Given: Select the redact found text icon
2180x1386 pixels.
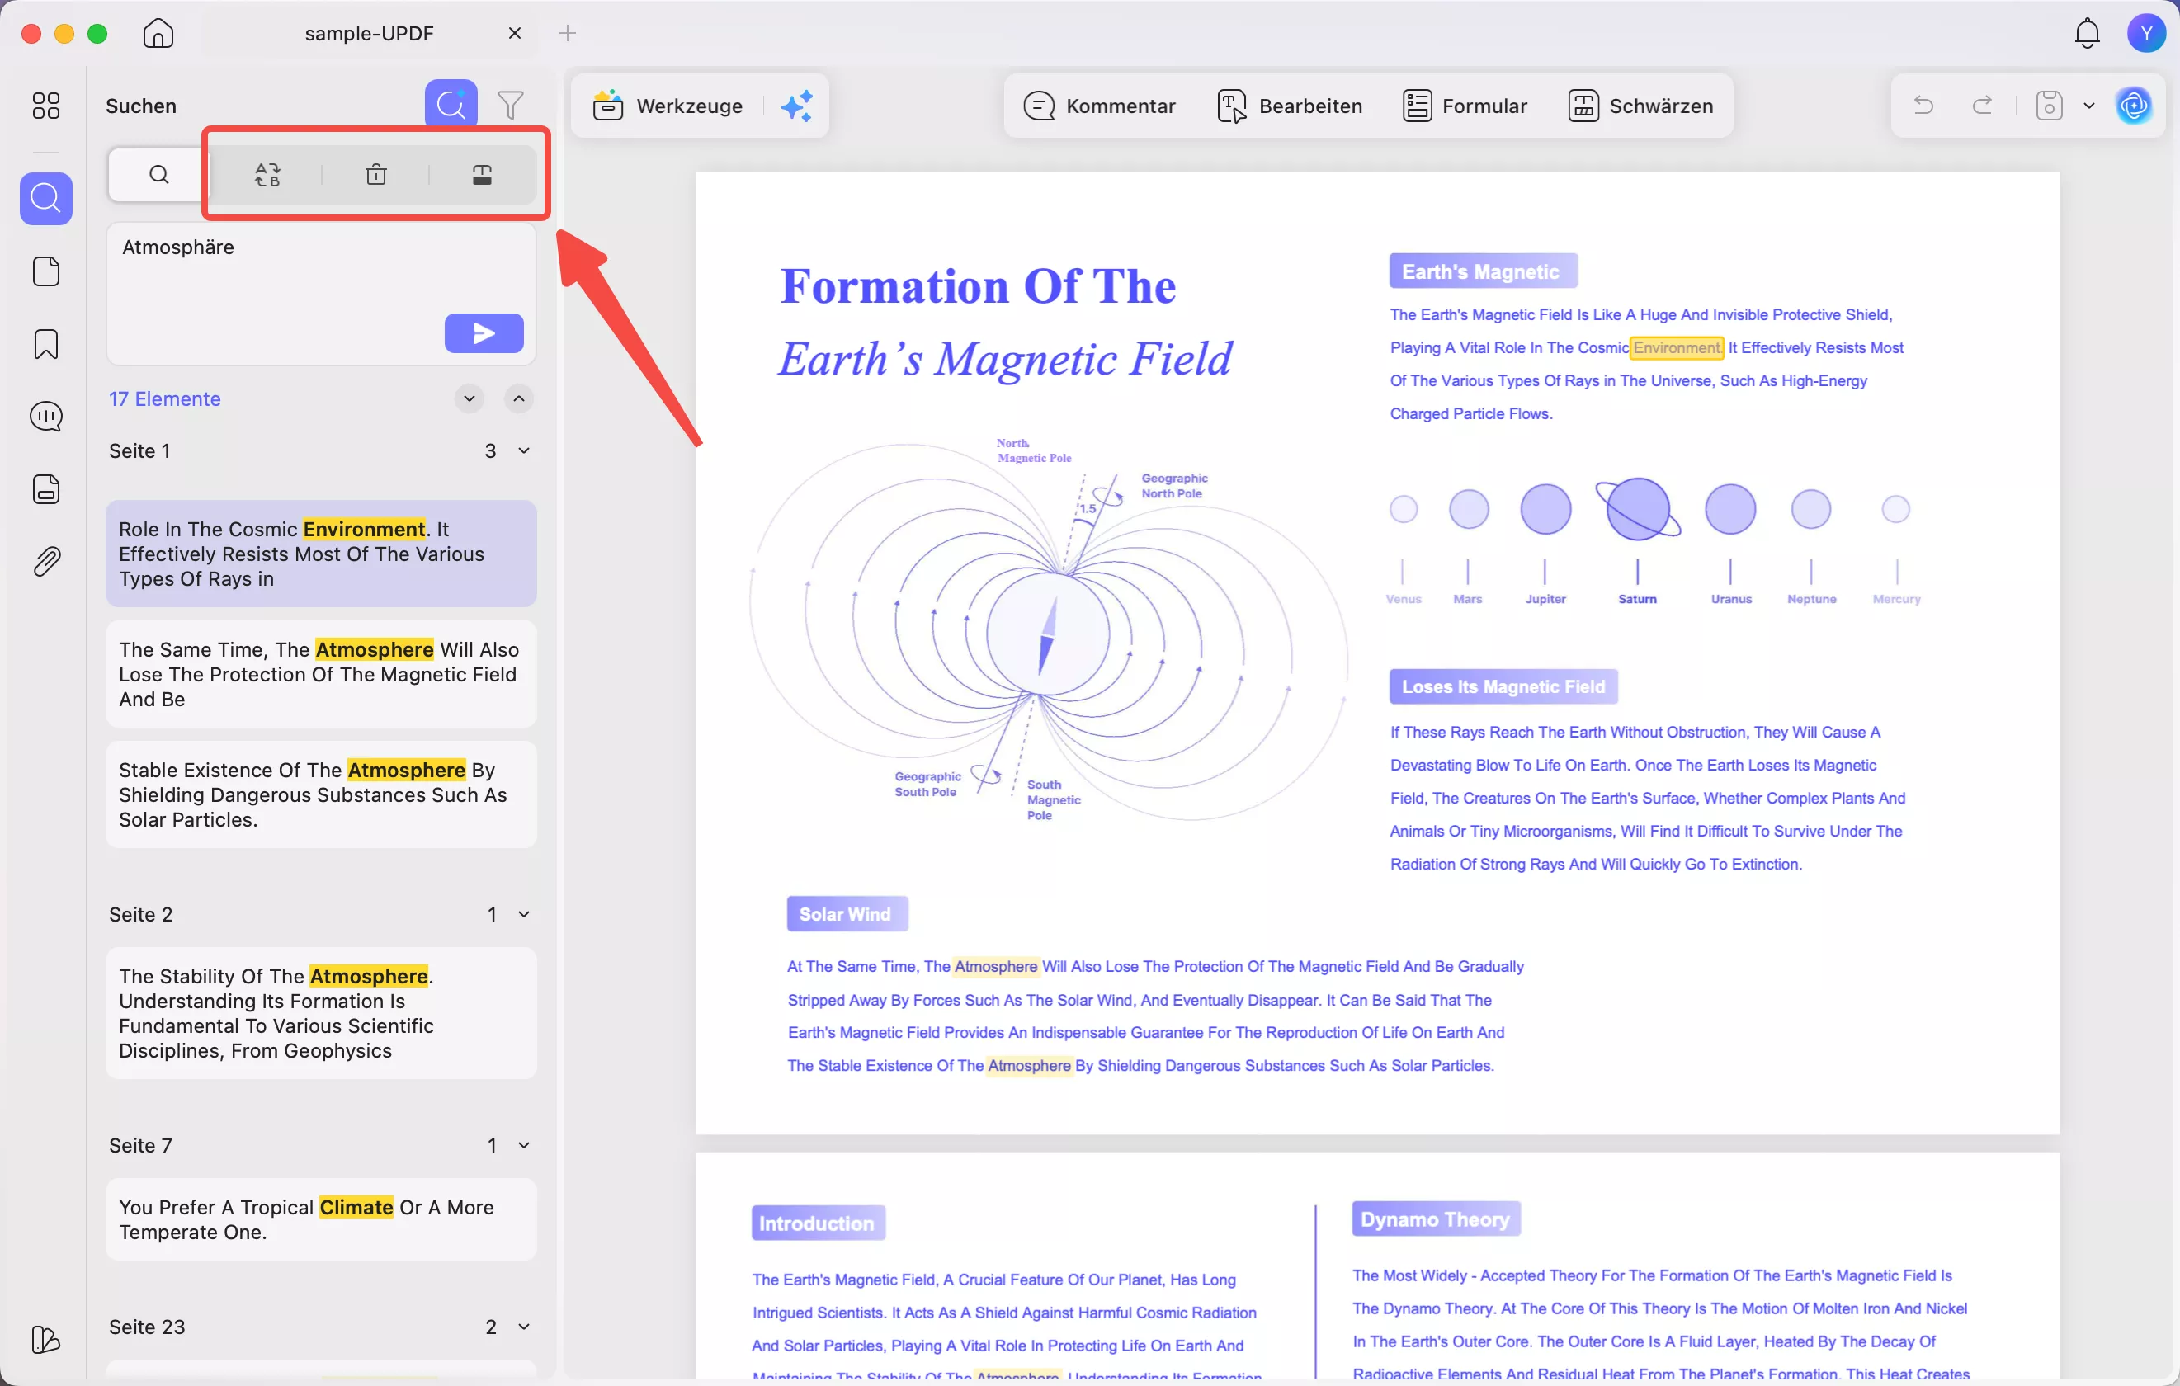Looking at the screenshot, I should click(482, 175).
